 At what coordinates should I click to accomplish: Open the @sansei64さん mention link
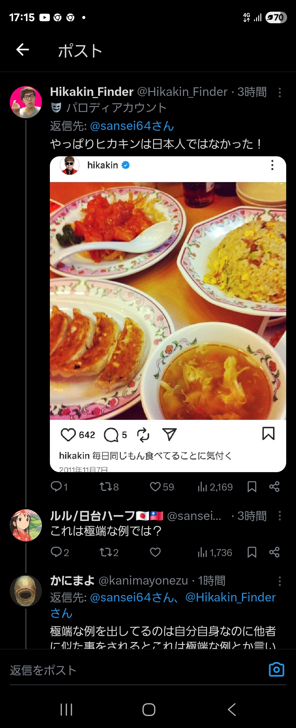point(132,126)
